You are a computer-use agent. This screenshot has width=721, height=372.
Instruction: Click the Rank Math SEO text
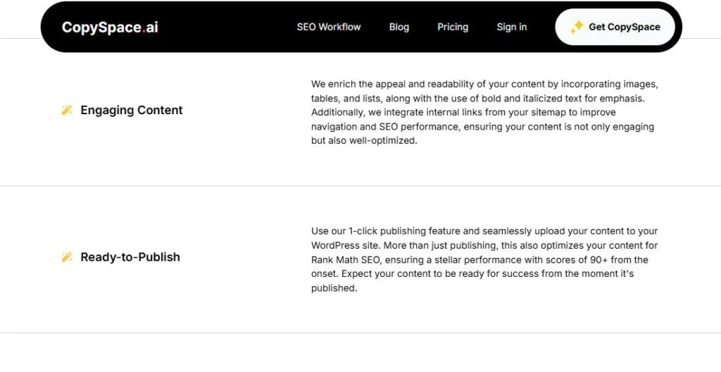pos(347,259)
